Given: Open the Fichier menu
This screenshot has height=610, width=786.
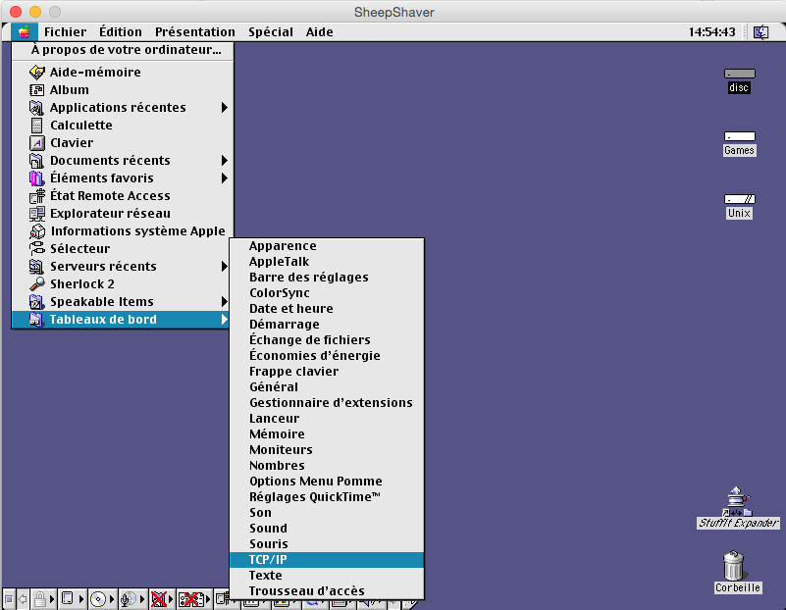Looking at the screenshot, I should tap(65, 32).
